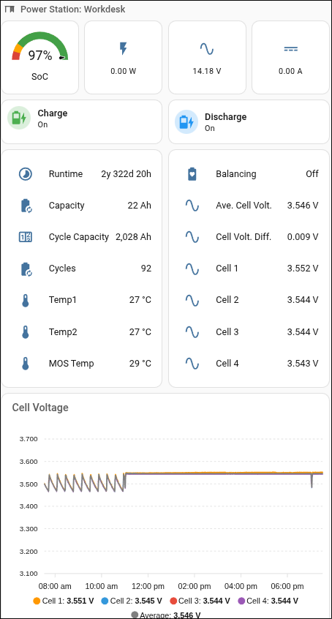Click Cell 1 value 3.552 V
This screenshot has width=332, height=619.
tap(303, 269)
